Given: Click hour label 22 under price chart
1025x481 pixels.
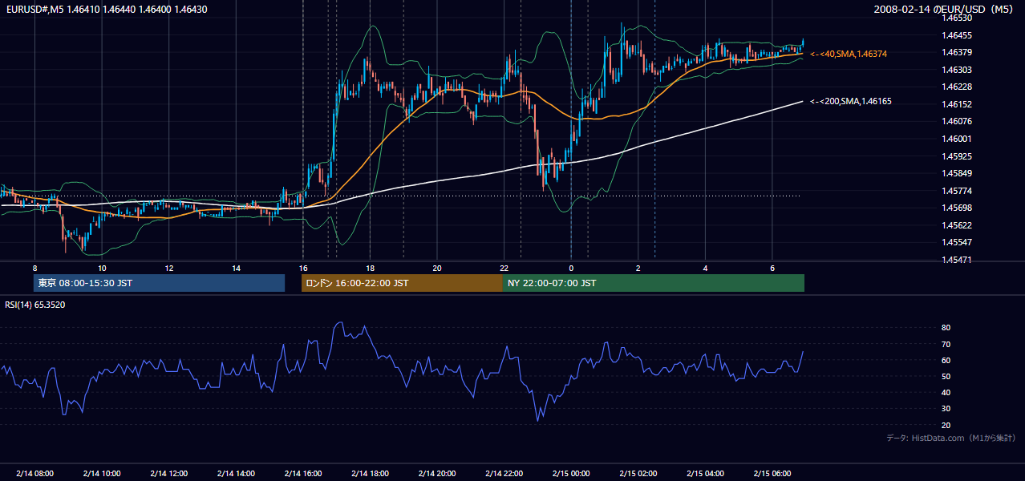Looking at the screenshot, I should [504, 268].
